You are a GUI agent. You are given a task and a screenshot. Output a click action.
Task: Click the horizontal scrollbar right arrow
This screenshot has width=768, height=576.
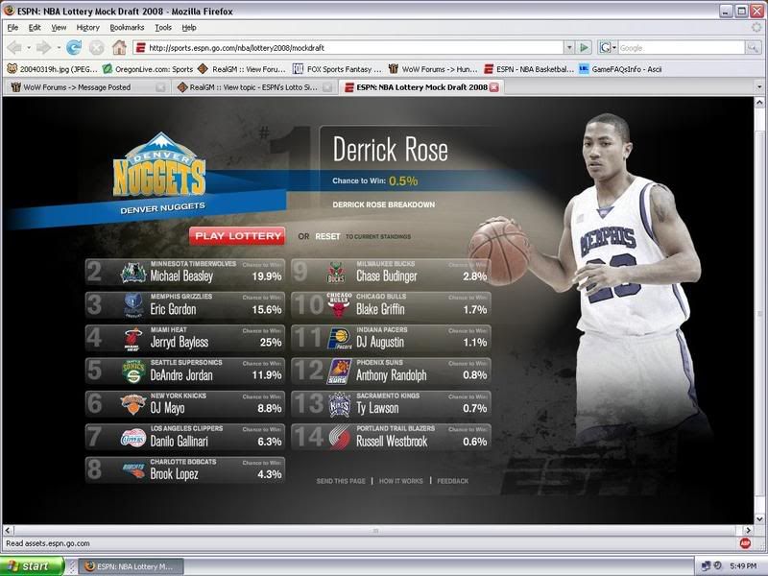(x=748, y=530)
